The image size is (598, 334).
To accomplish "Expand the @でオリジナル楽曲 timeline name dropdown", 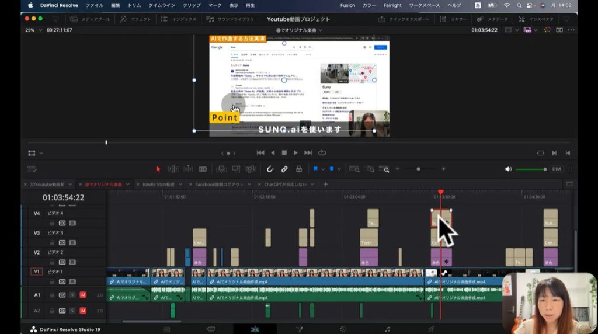I will [299, 30].
